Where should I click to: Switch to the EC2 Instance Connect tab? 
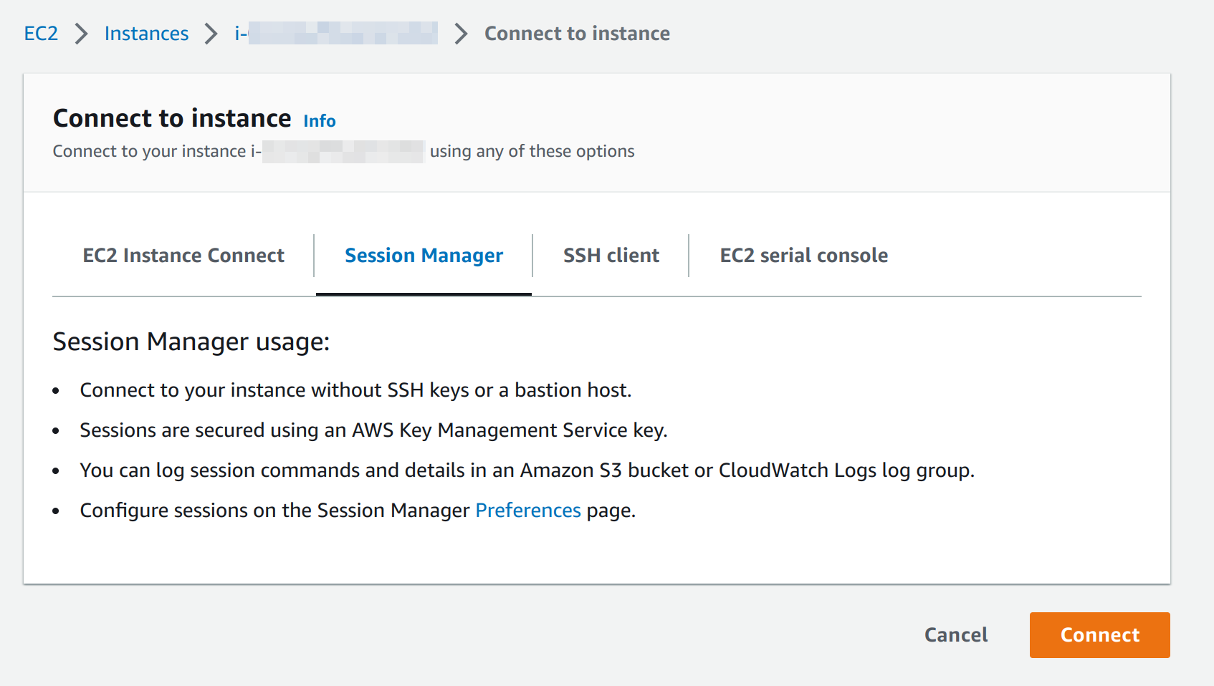point(183,255)
